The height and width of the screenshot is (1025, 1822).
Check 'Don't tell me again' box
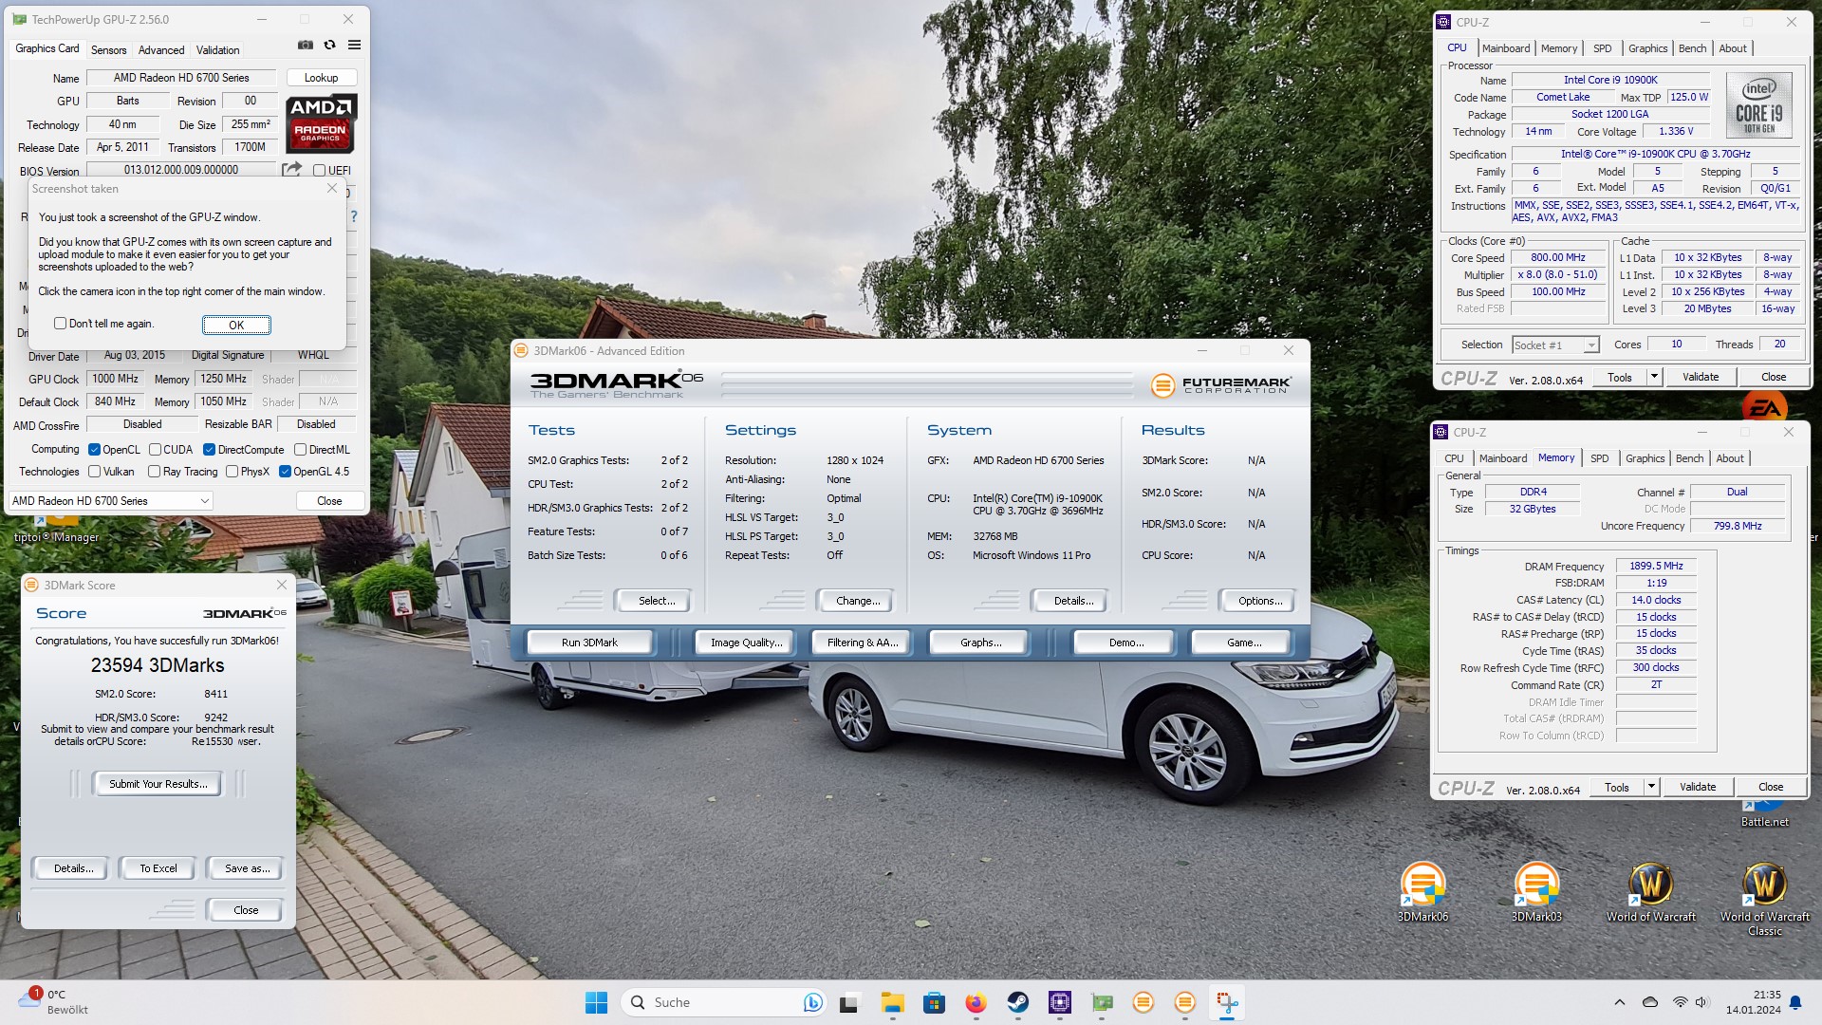click(61, 324)
